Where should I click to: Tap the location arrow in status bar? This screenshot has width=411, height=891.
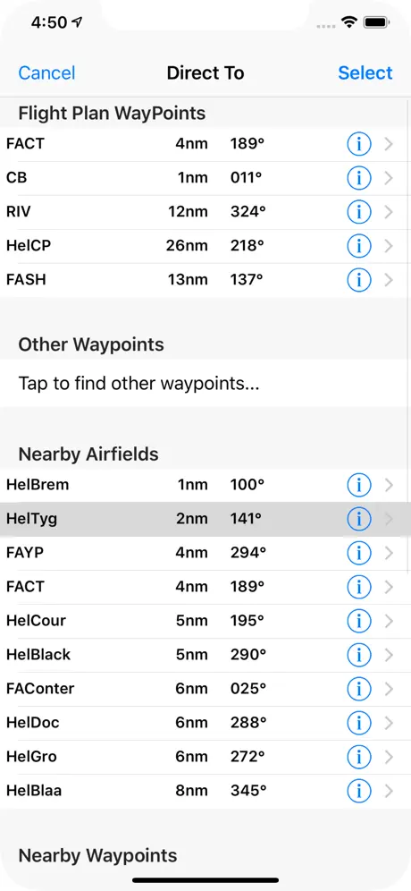77,22
